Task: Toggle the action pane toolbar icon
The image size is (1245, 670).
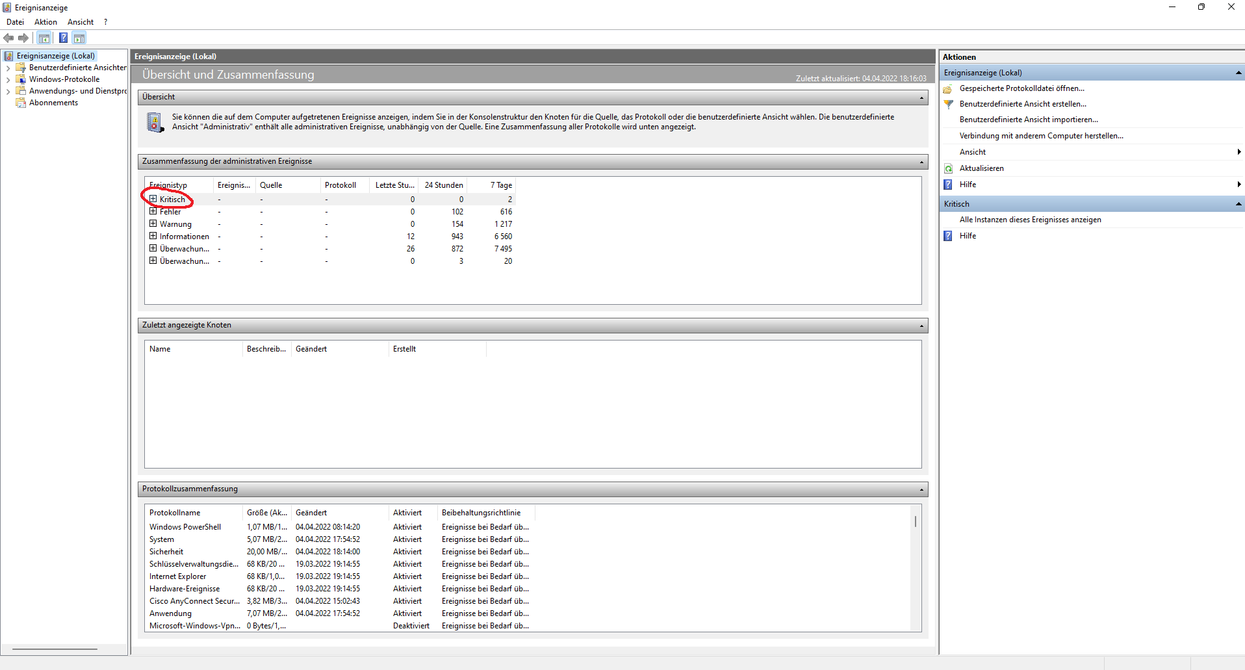Action: pos(79,38)
